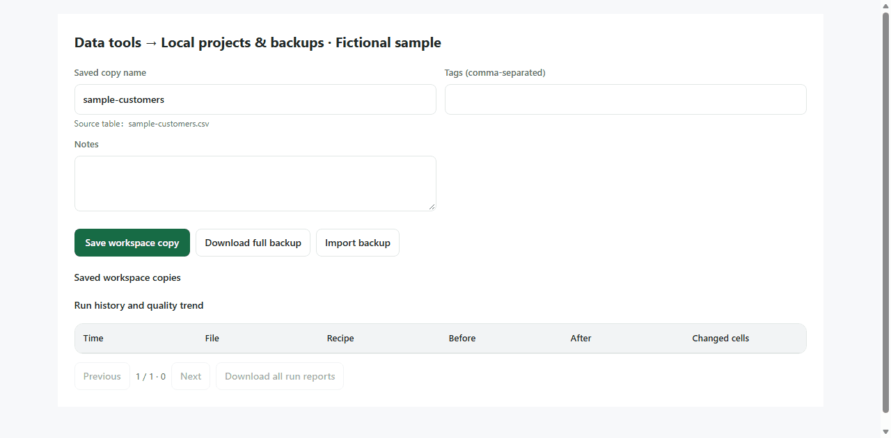Click the page scrollbar down arrow
891x438 pixels.
point(885,432)
